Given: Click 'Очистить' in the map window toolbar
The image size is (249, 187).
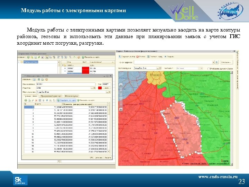Looking at the screenshot, I should 141,56.
